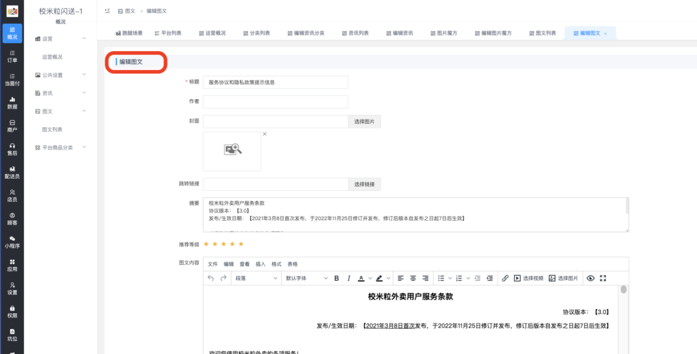Open 设置 in the dark sidebar

[12, 288]
